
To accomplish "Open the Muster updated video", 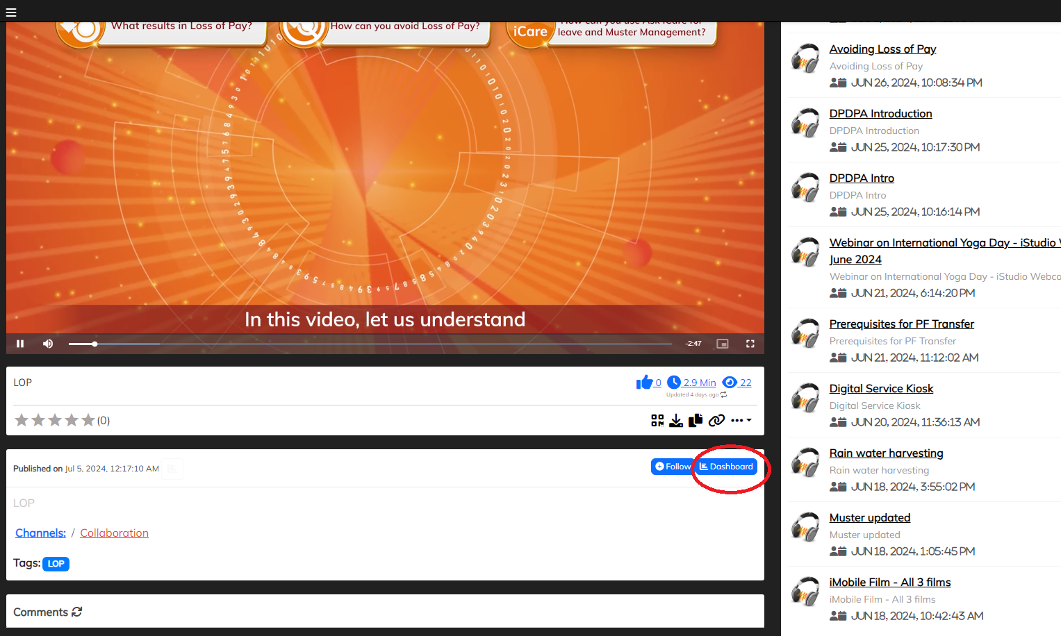I will pyautogui.click(x=870, y=517).
